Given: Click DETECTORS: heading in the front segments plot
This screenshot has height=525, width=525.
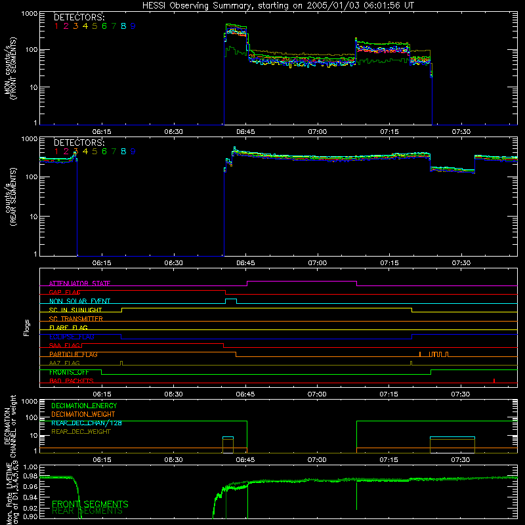Looking at the screenshot, I should (x=79, y=17).
